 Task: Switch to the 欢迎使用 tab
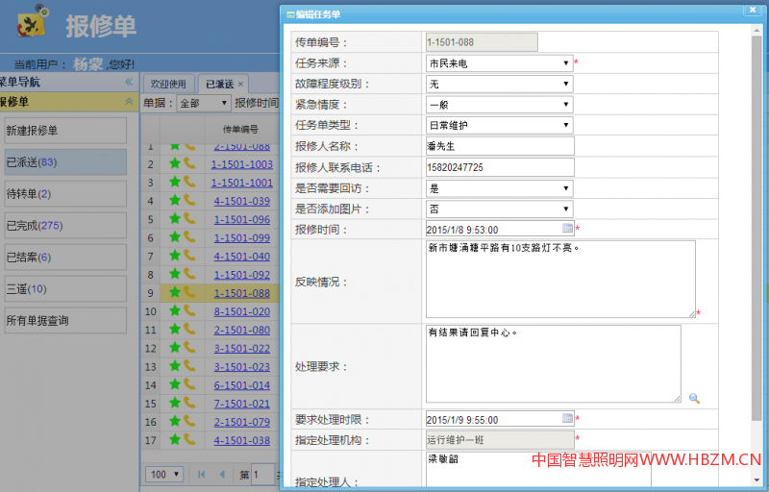(168, 85)
